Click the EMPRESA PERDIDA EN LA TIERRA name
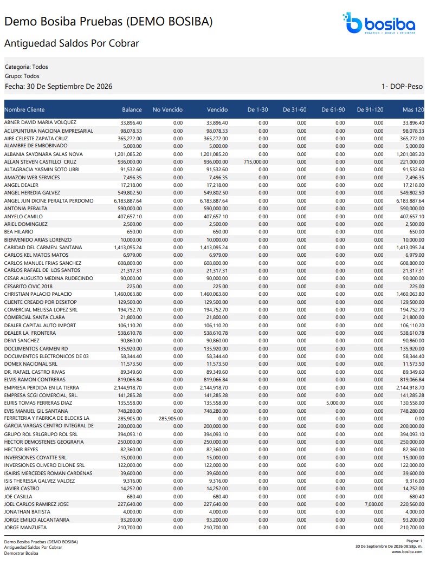 coord(42,388)
